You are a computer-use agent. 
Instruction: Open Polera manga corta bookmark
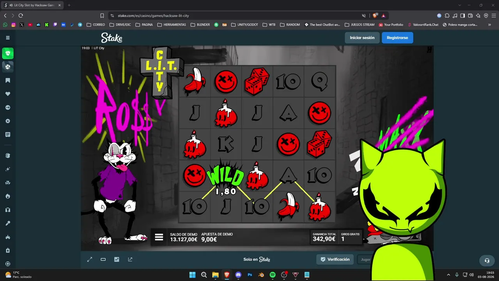460,25
